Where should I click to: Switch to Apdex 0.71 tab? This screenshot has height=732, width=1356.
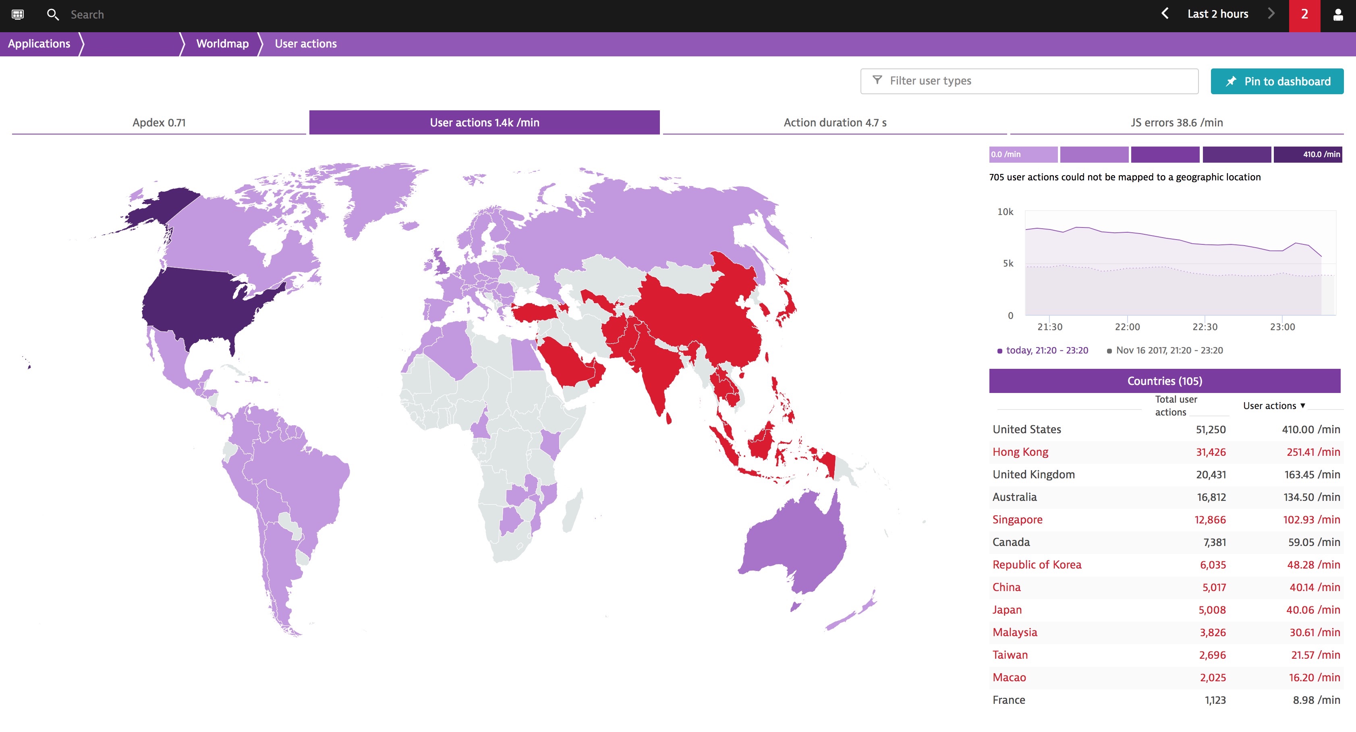coord(159,123)
